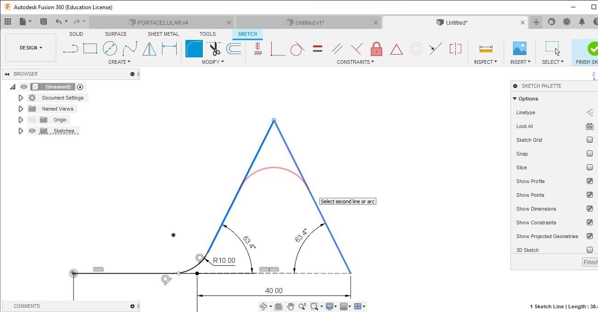The image size is (598, 312).
Task: Open the CONSTRAINTS dropdown menu
Action: point(355,62)
